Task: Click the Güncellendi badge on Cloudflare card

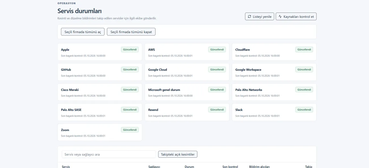Action: coord(304,49)
